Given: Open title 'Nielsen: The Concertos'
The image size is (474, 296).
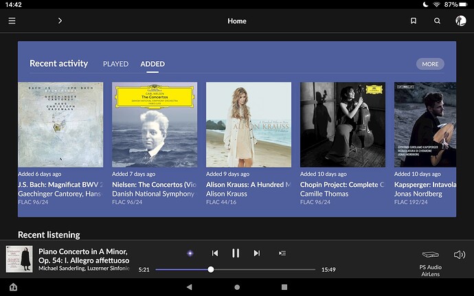Looking at the screenshot, I should pyautogui.click(x=154, y=185).
